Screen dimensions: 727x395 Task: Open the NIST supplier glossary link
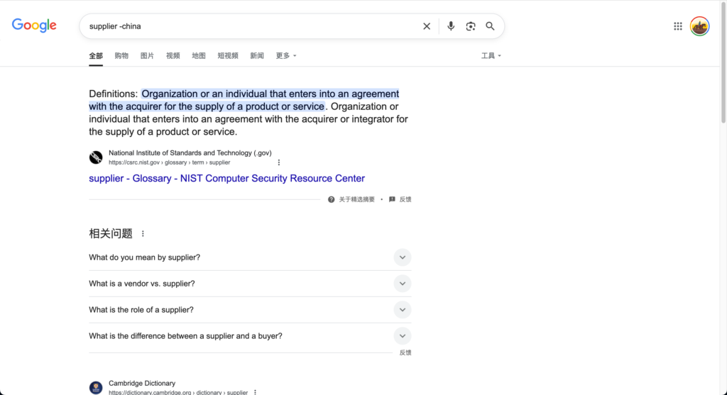(x=226, y=178)
